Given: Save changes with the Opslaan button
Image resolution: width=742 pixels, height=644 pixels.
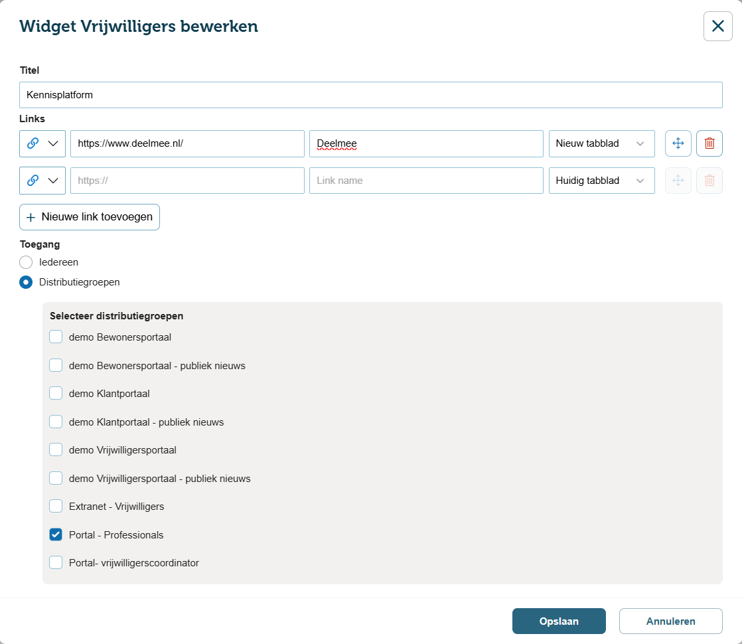Looking at the screenshot, I should point(559,621).
